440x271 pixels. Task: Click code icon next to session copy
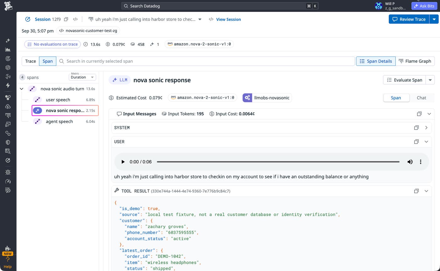(75, 19)
